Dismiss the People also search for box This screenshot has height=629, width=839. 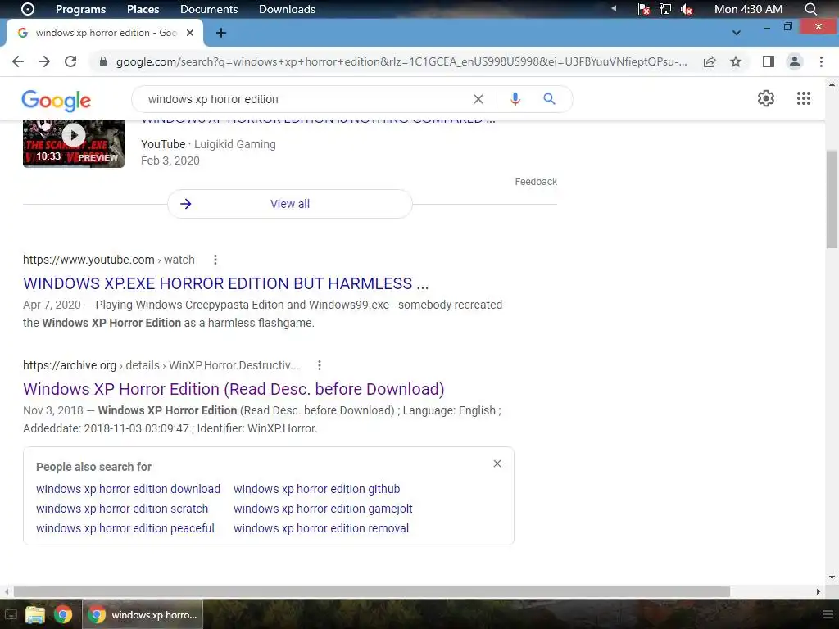tap(497, 464)
